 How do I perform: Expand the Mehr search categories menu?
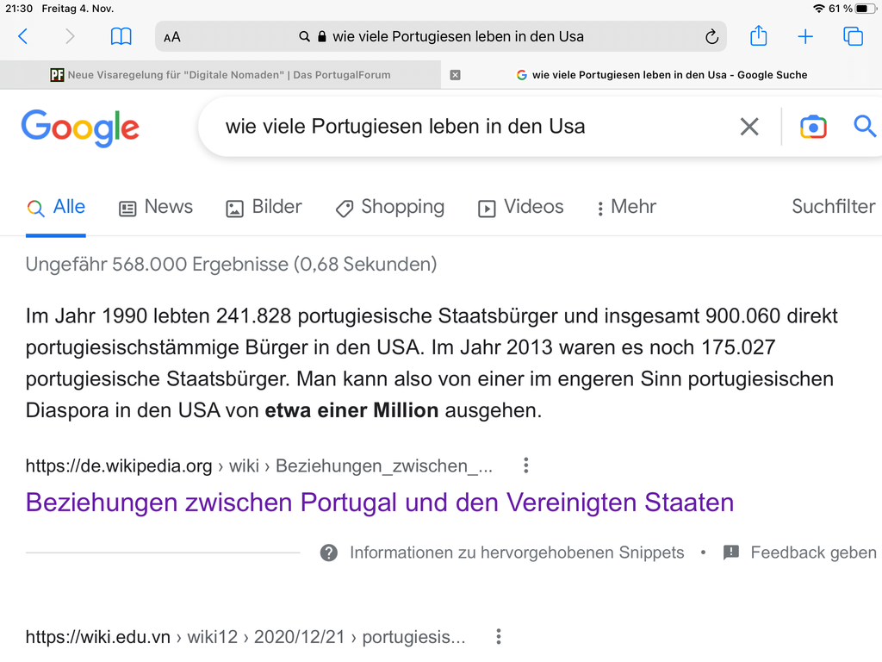click(x=627, y=207)
